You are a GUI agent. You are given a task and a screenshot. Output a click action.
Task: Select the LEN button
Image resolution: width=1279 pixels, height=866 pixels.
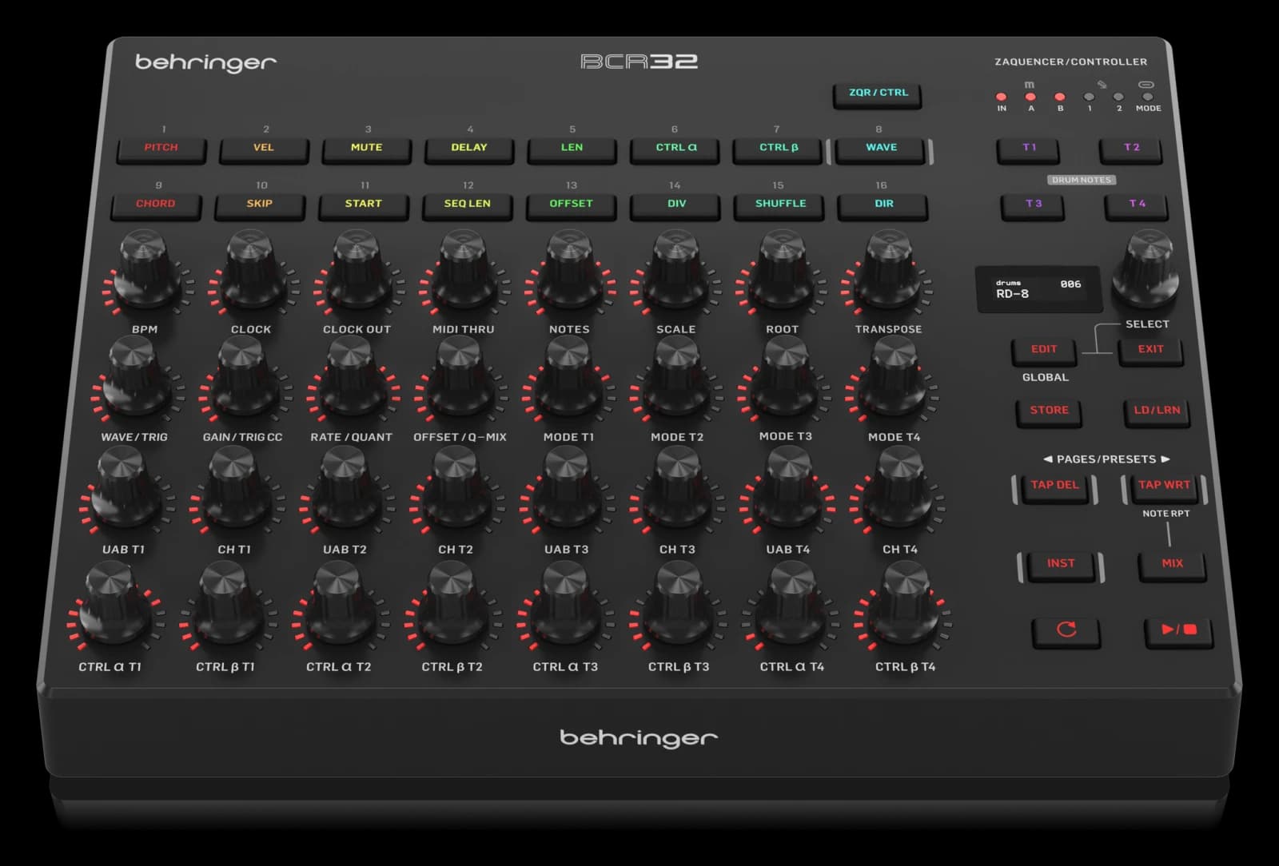572,149
